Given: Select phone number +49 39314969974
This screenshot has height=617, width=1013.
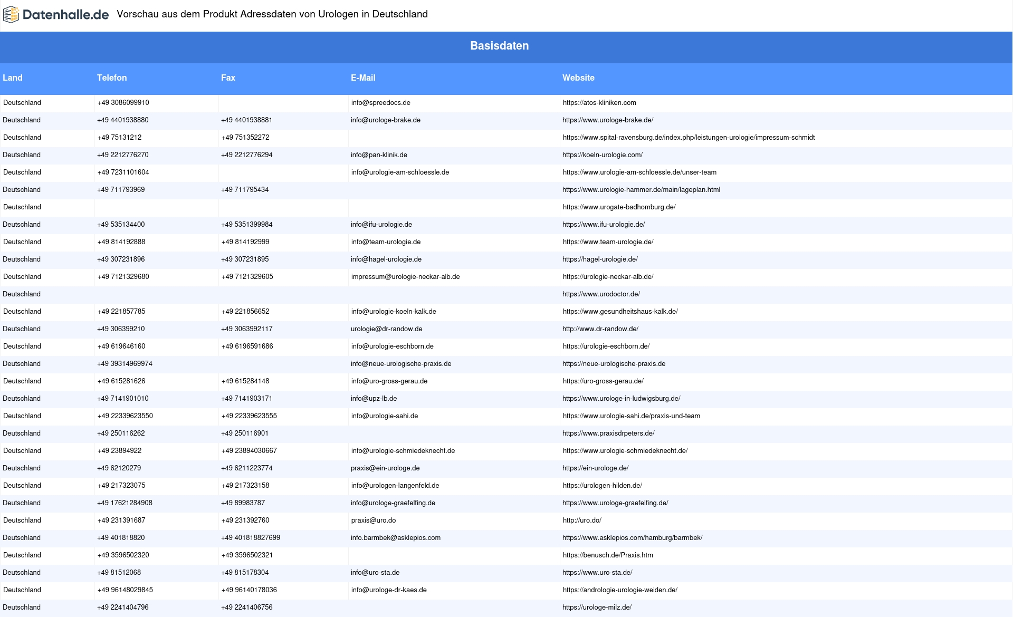Looking at the screenshot, I should click(x=125, y=364).
